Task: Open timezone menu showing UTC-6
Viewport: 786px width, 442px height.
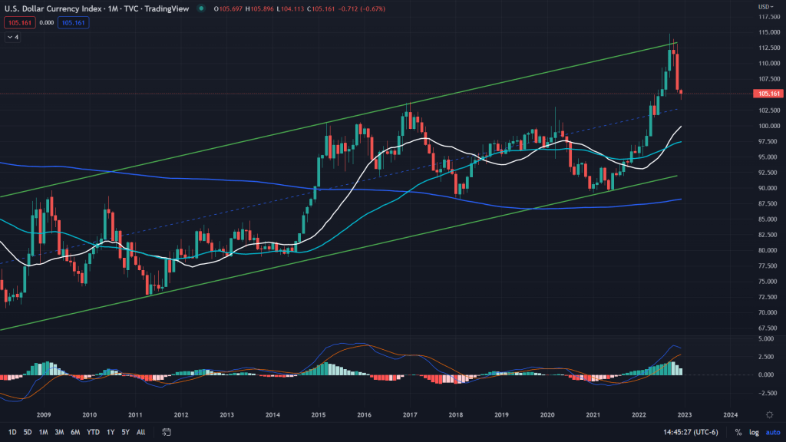Action: (692, 432)
